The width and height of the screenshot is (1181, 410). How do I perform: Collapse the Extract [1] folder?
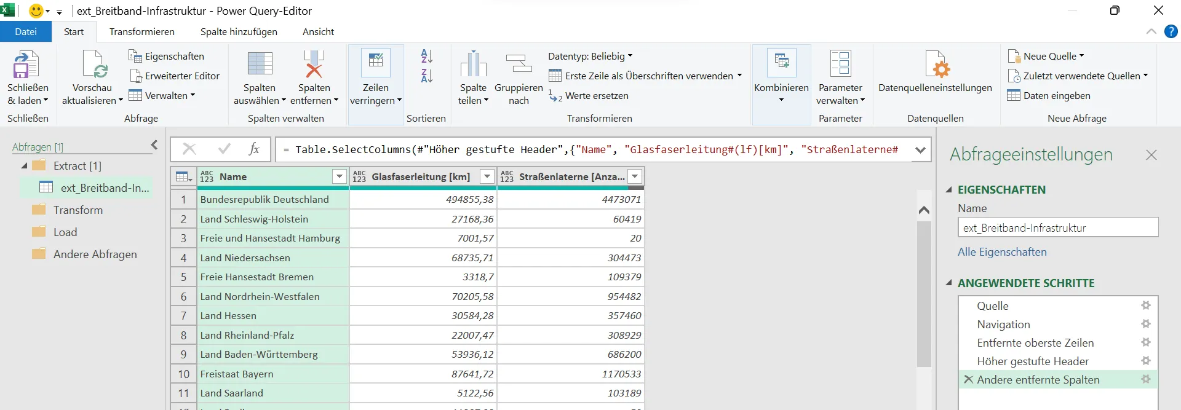[x=24, y=166]
